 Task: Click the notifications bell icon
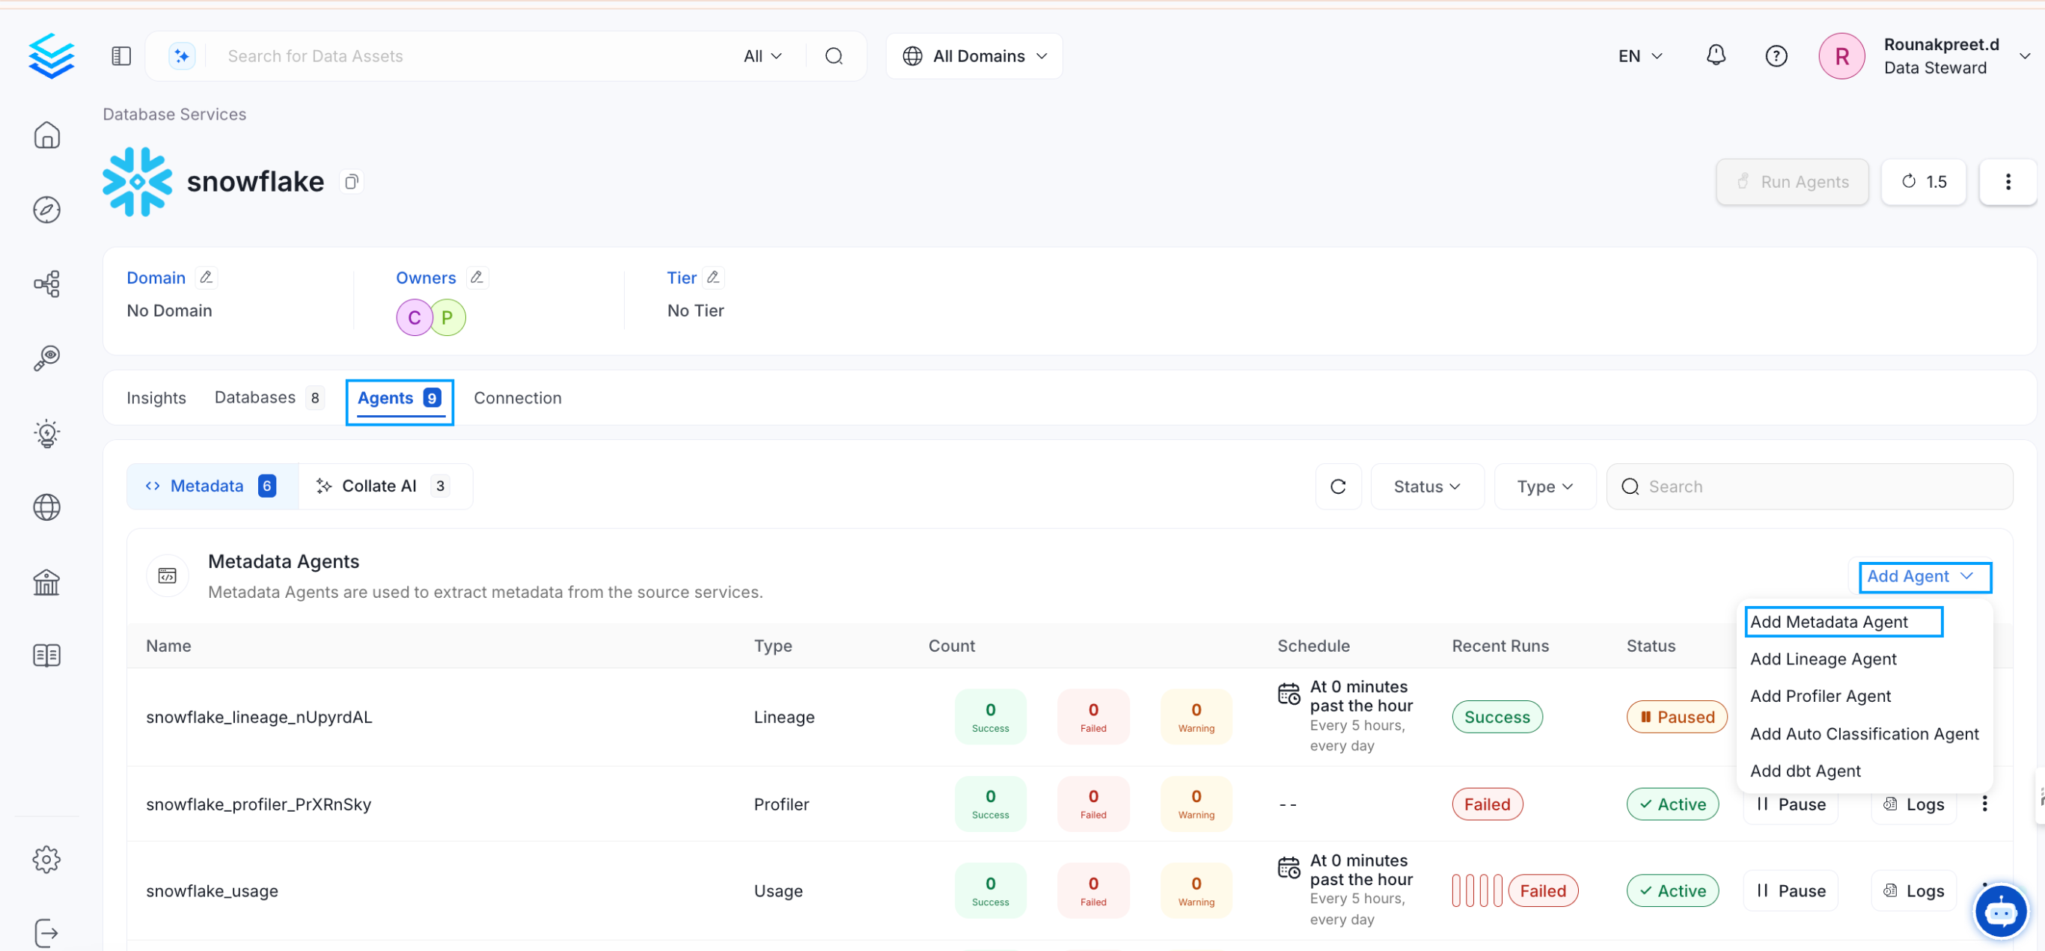pyautogui.click(x=1716, y=55)
